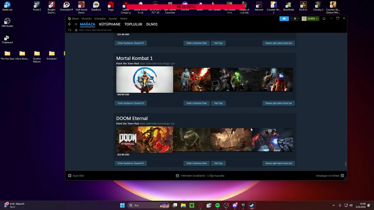Viewport: 374px width, 210px height.
Task: Open Outplayed desktop shortcut
Action: (7, 39)
